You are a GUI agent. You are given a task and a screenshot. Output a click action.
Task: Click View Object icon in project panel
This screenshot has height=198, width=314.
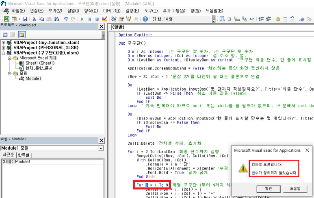[13, 35]
